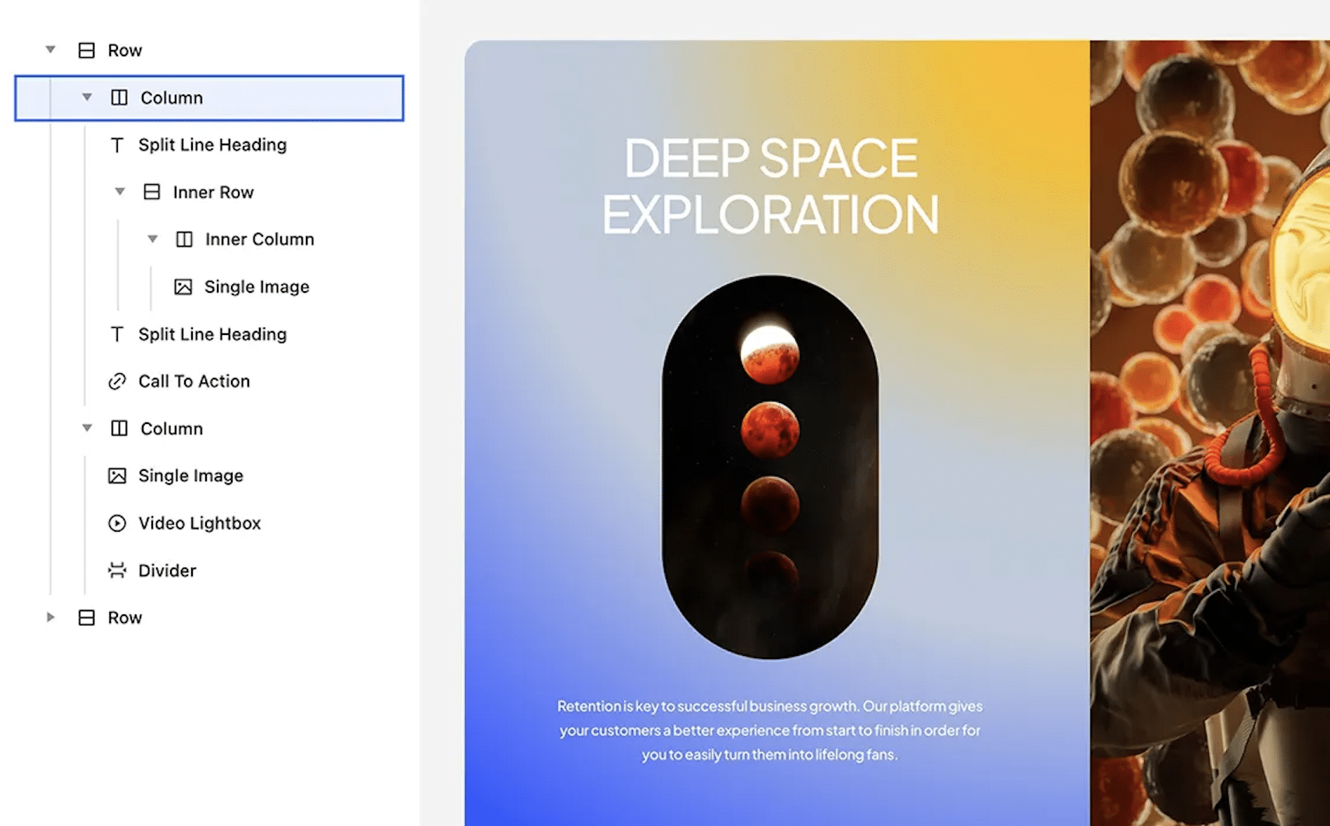Collapse the selected Column disclosure triangle
1330x826 pixels.
click(x=87, y=98)
